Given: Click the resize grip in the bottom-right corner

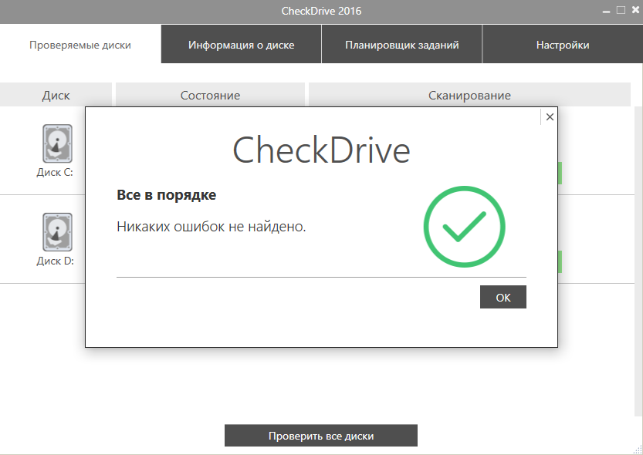Looking at the screenshot, I should [638, 450].
